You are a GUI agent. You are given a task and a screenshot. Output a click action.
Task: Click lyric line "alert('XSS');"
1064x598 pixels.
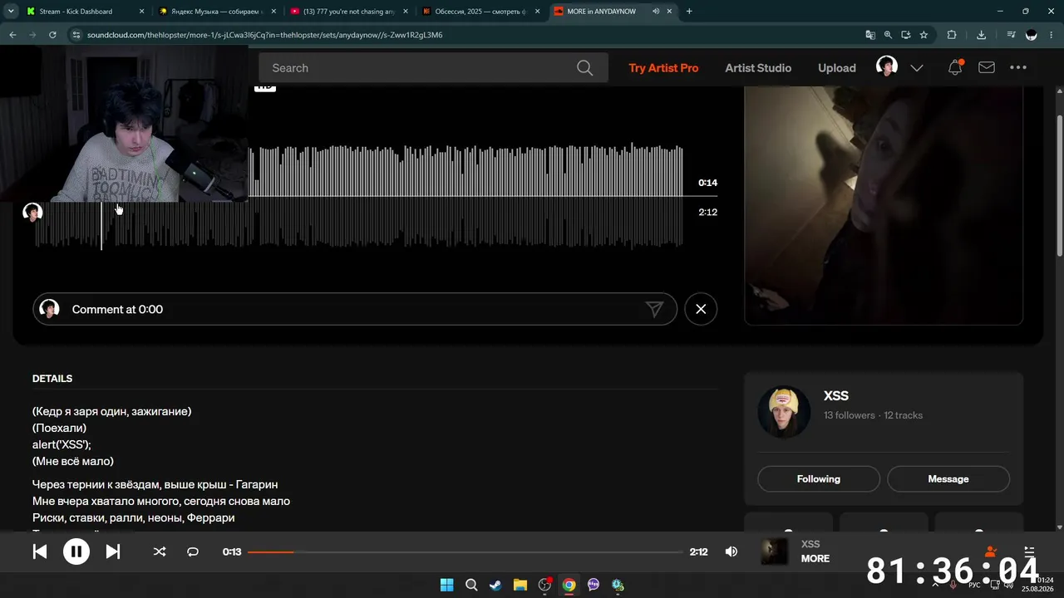(x=62, y=444)
